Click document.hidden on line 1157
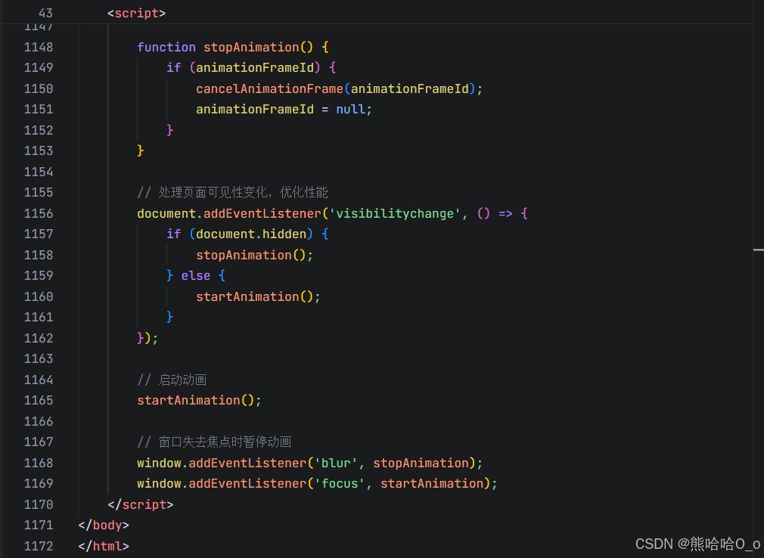This screenshot has height=558, width=764. 251,234
